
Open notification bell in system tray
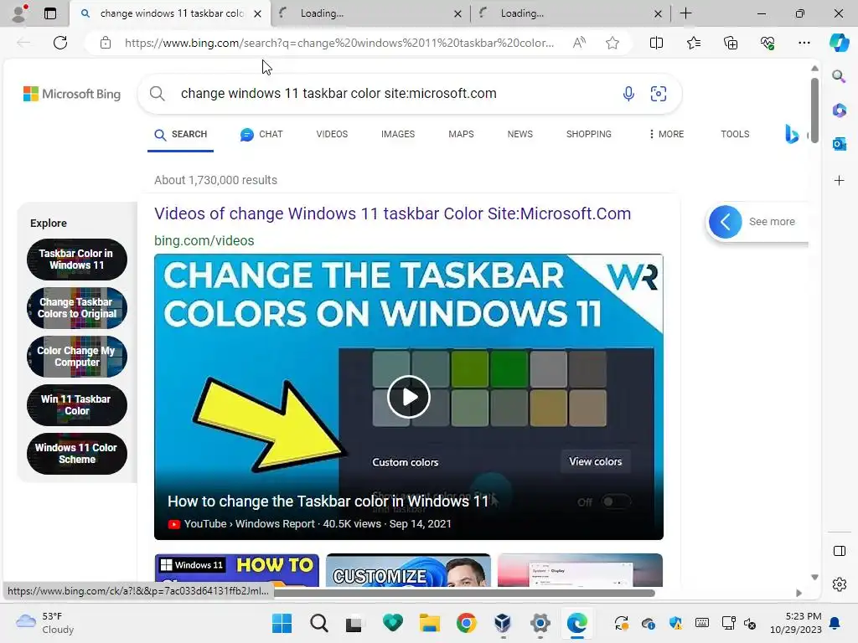pos(835,623)
